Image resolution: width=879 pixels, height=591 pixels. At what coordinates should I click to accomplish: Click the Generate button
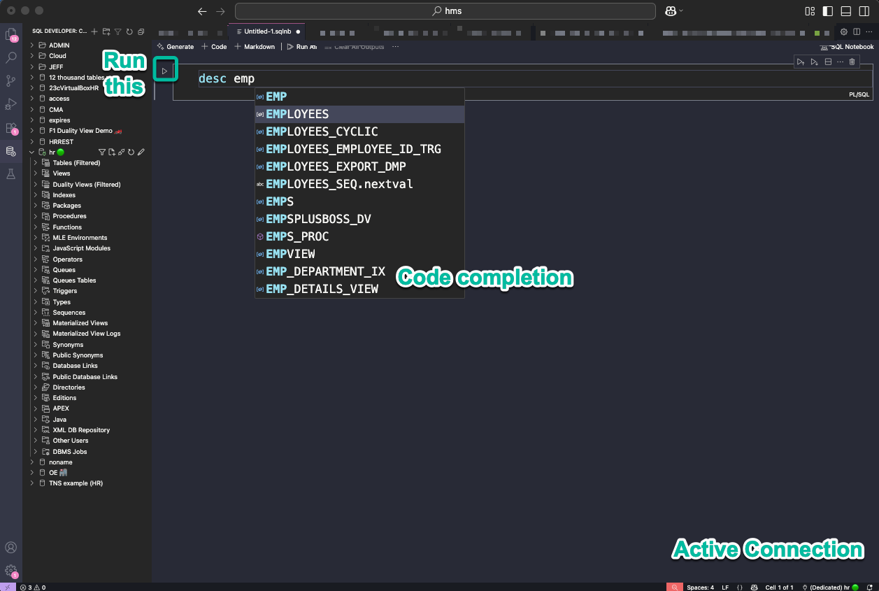pyautogui.click(x=176, y=47)
